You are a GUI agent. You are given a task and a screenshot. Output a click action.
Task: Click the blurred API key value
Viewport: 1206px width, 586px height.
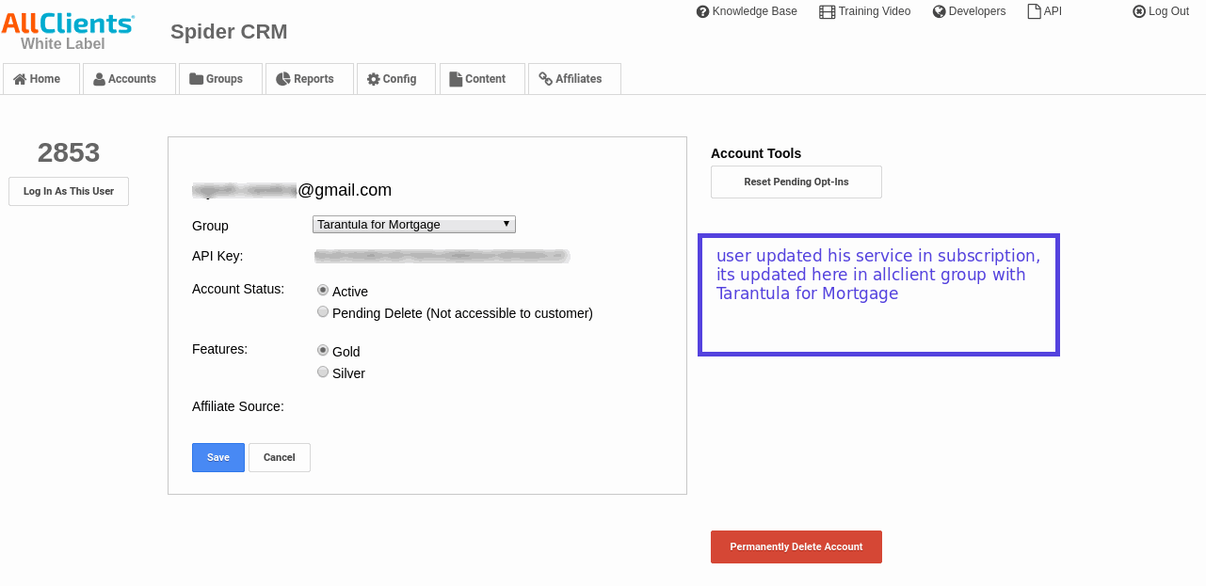pos(442,255)
